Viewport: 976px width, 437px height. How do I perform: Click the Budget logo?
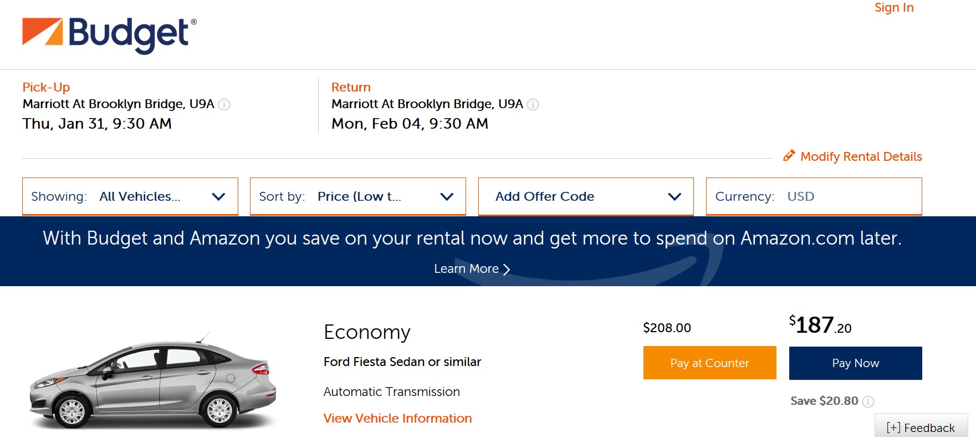[x=105, y=33]
